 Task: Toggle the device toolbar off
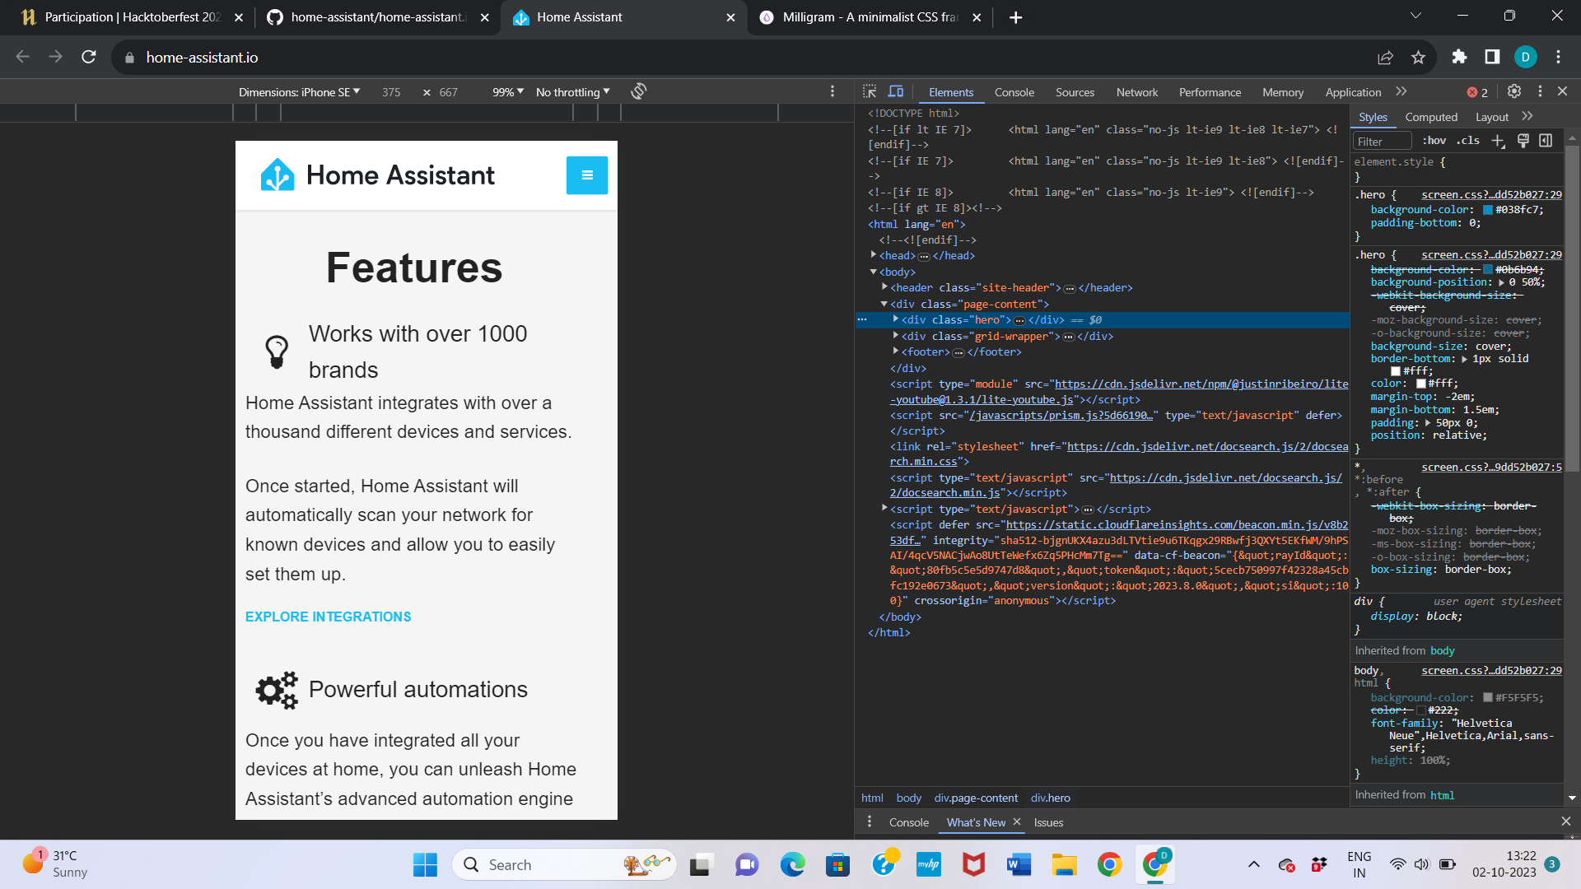coord(896,91)
